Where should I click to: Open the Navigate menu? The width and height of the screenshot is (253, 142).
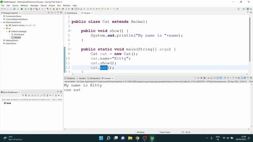34,6
